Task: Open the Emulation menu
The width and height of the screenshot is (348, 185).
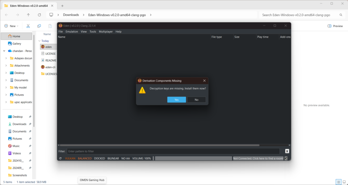Action: point(72,32)
